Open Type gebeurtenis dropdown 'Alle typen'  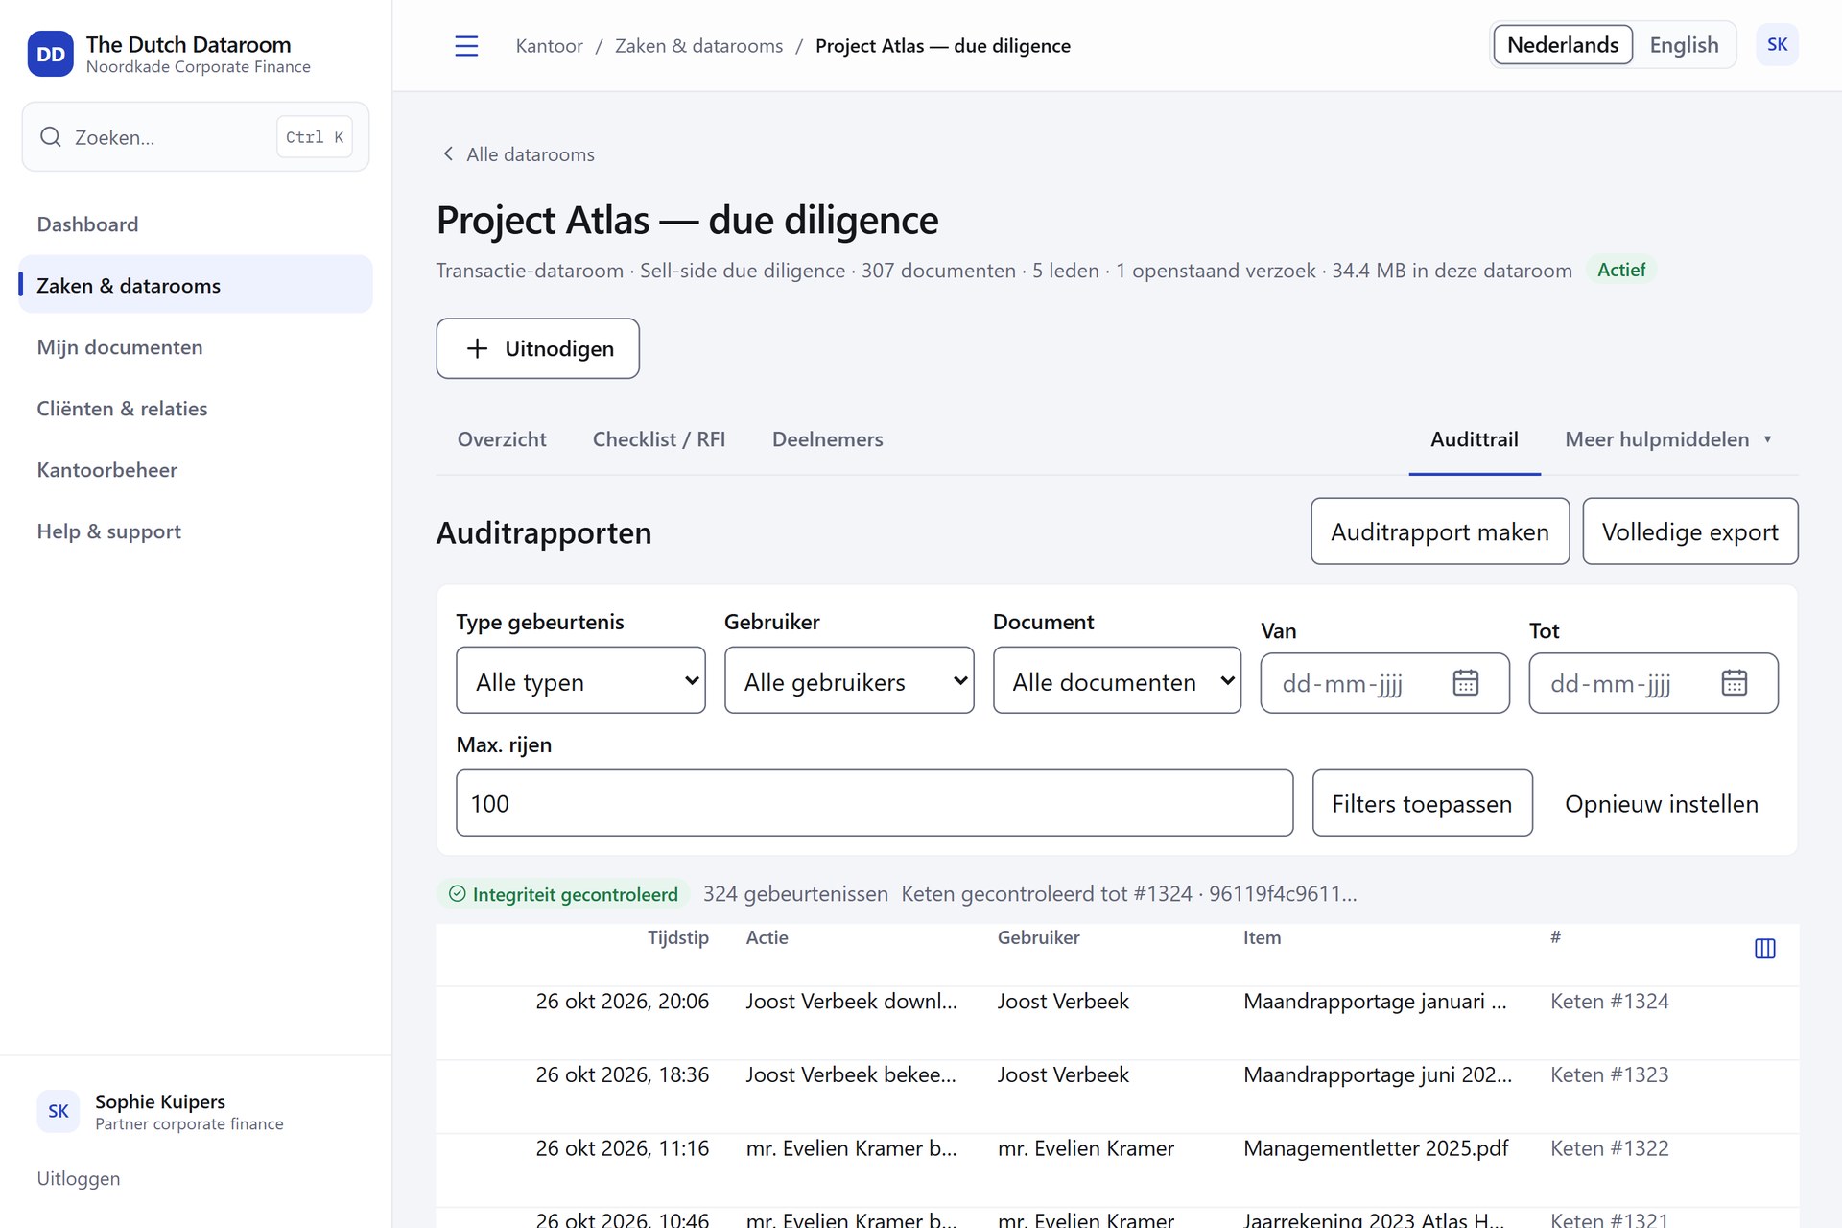click(x=580, y=680)
